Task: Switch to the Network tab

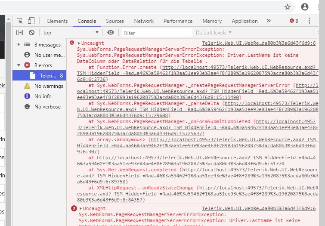Action: click(144, 21)
